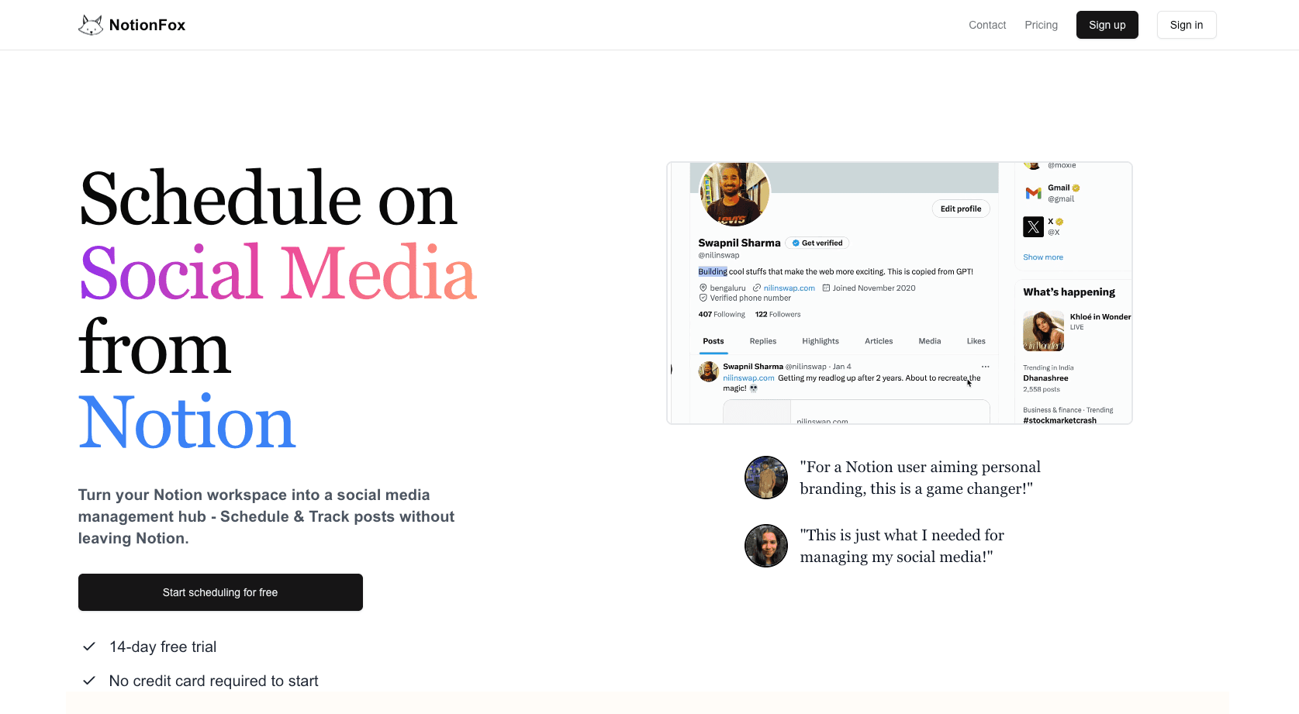Viewport: 1299px width, 714px height.
Task: Go to the Pricing page
Action: pos(1041,25)
